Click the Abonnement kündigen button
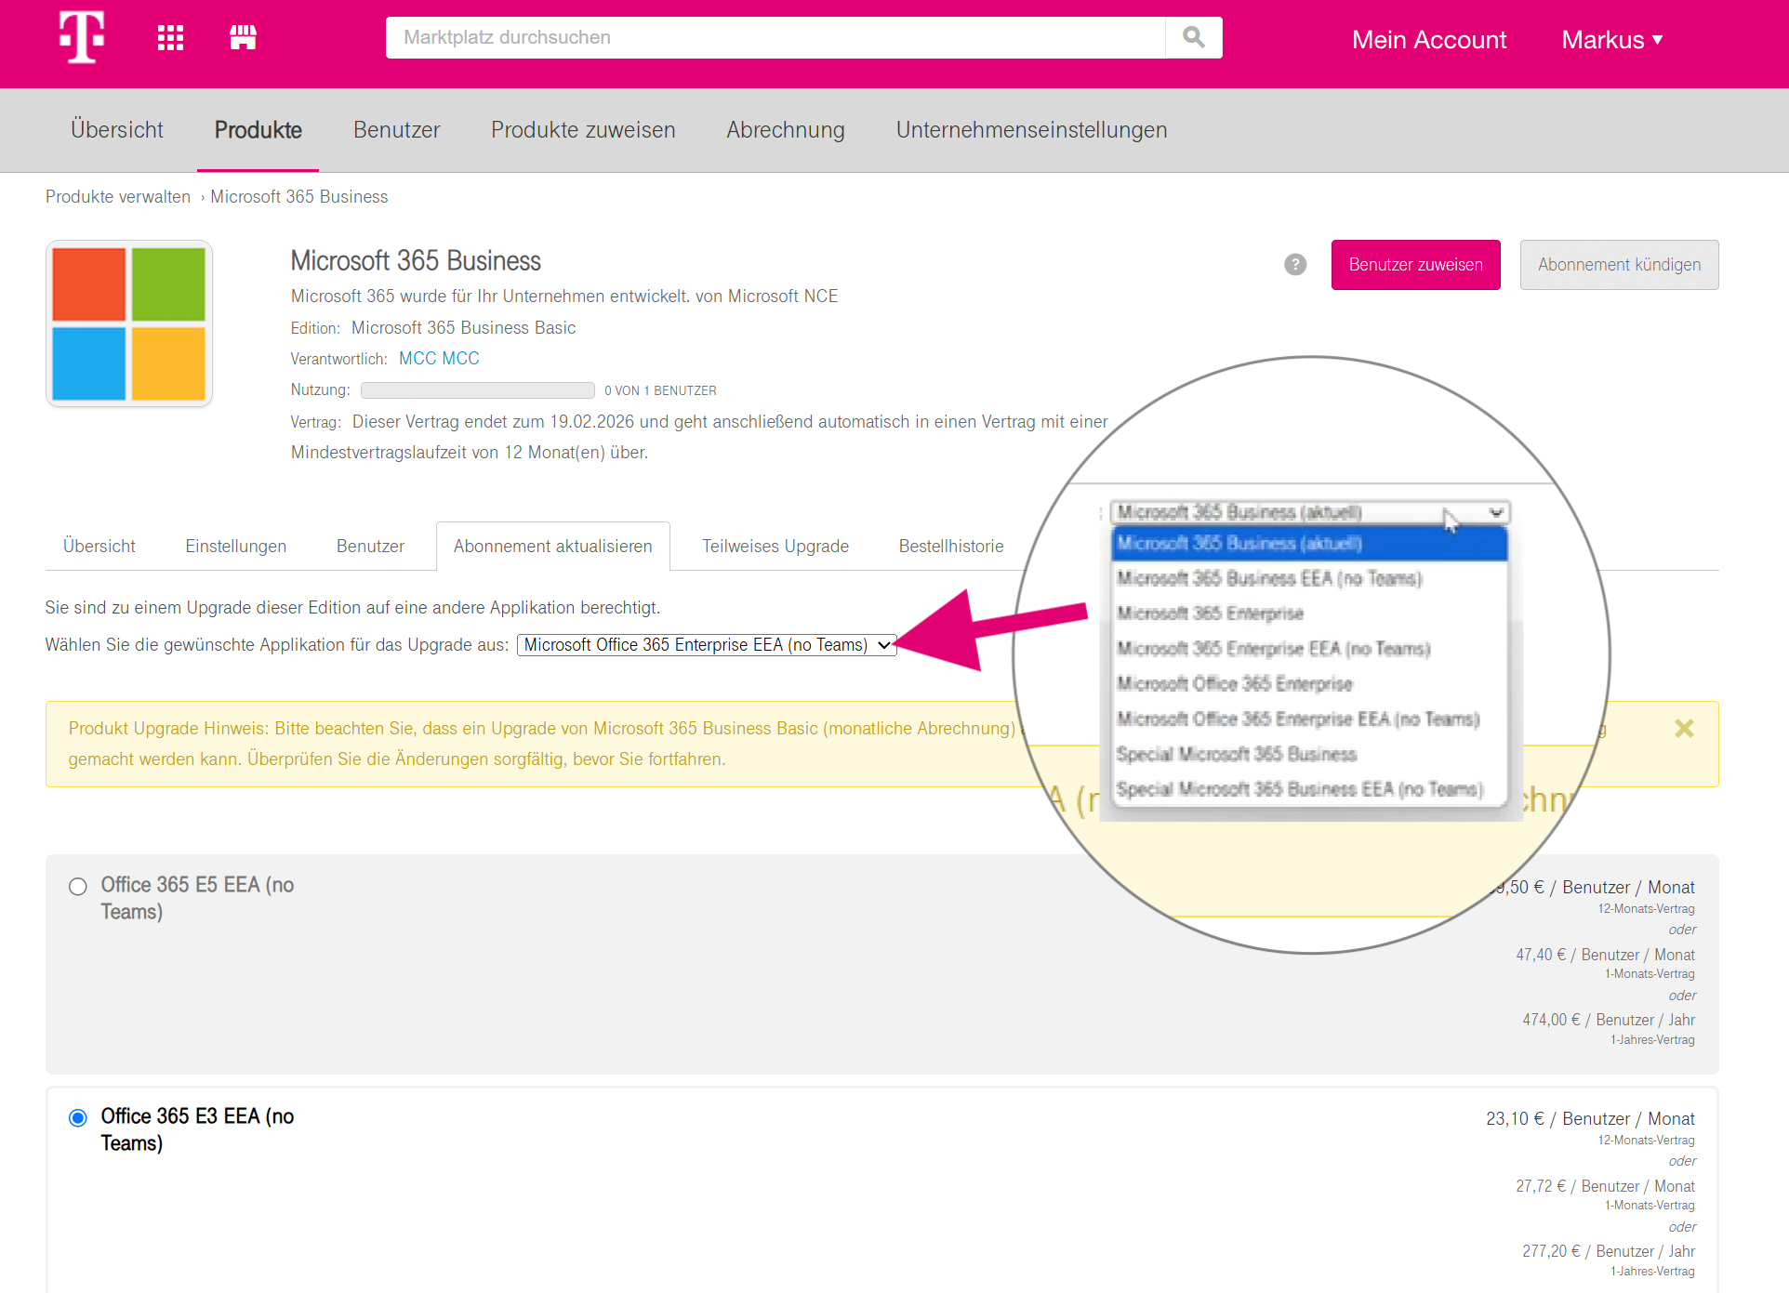 click(1619, 265)
